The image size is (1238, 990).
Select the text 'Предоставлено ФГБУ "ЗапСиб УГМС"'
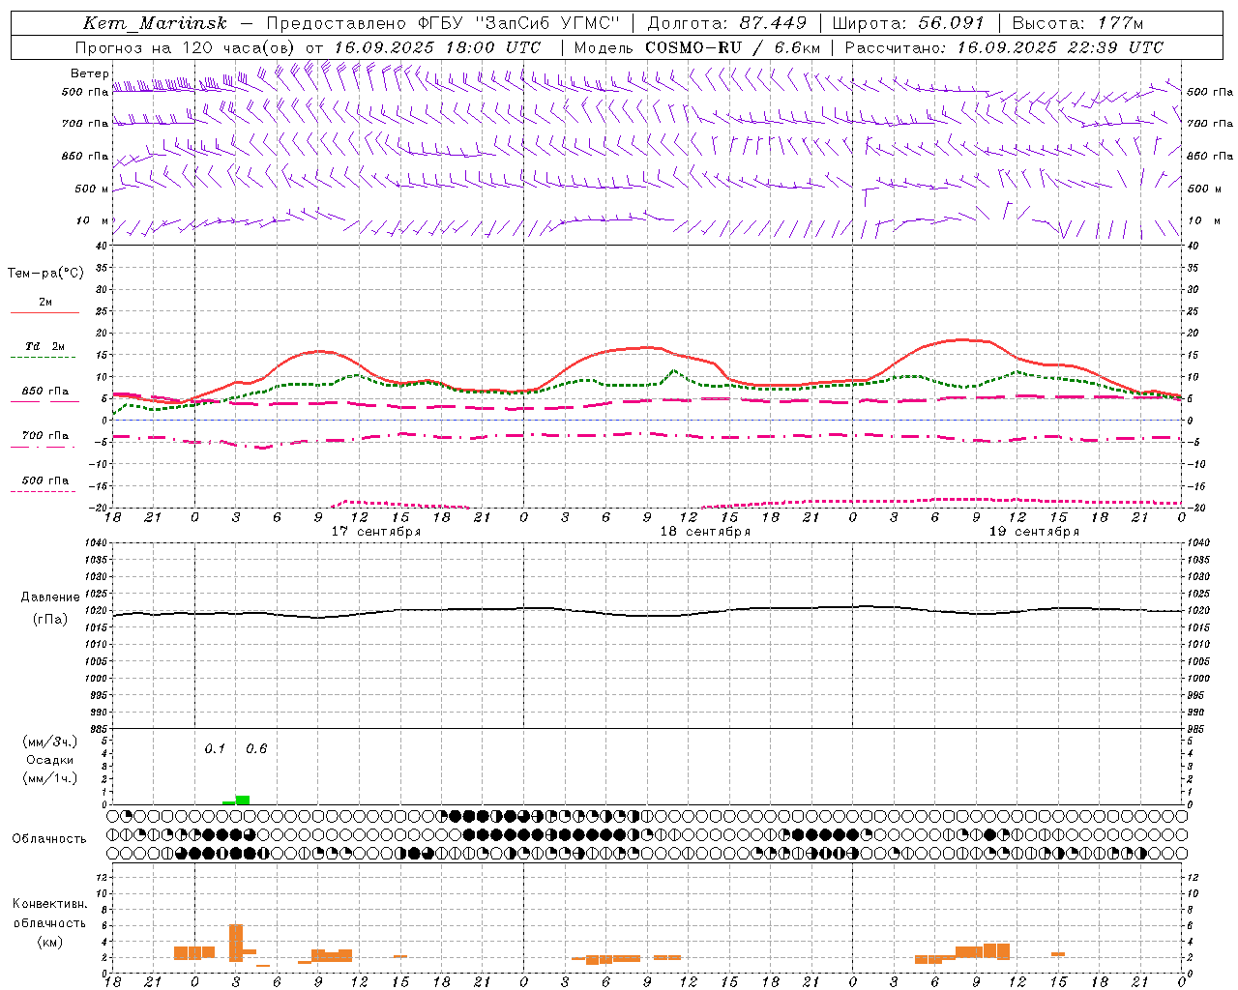443,23
